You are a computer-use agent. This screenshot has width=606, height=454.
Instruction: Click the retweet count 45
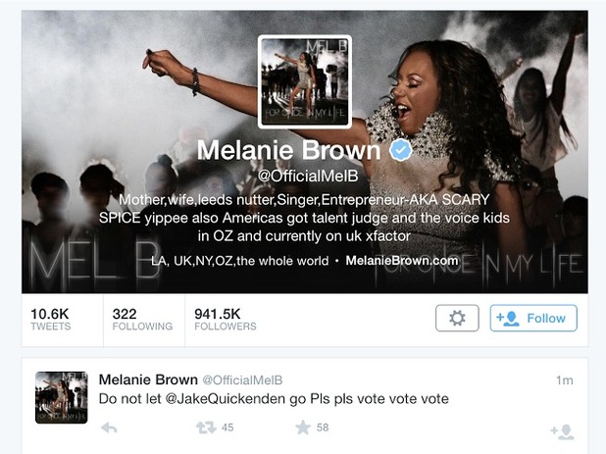[x=227, y=428]
